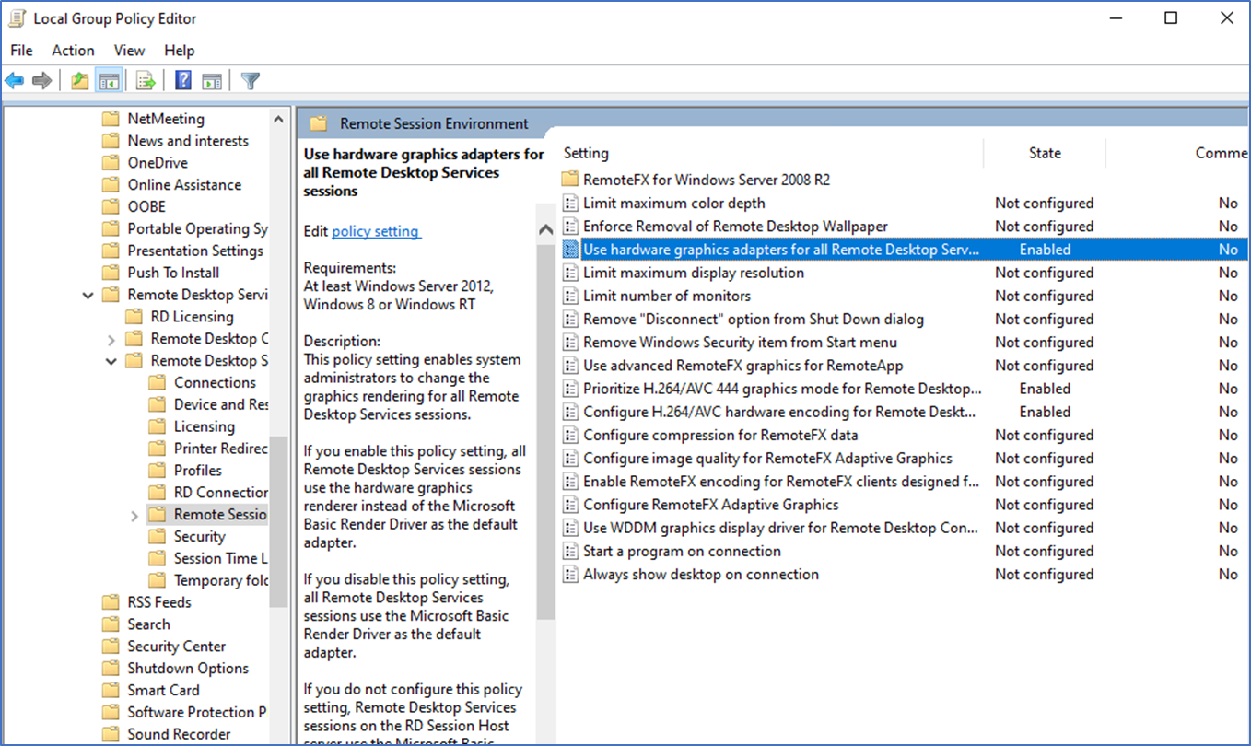Screen dimensions: 1251x746
Task: Toggle the Show/Hide Console Tree icon
Action: (x=110, y=81)
